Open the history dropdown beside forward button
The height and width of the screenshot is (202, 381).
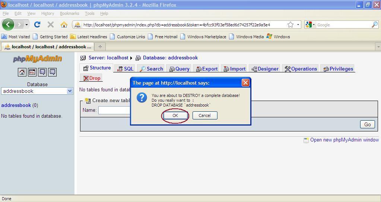click(26, 25)
